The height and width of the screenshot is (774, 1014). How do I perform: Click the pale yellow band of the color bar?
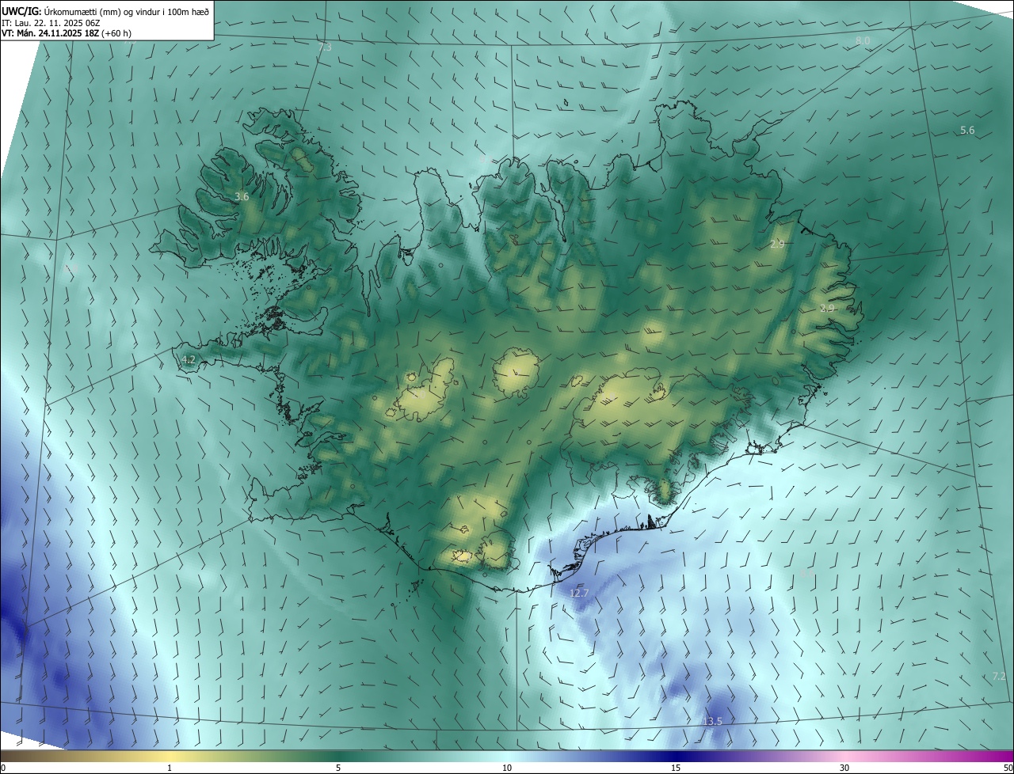pyautogui.click(x=170, y=756)
